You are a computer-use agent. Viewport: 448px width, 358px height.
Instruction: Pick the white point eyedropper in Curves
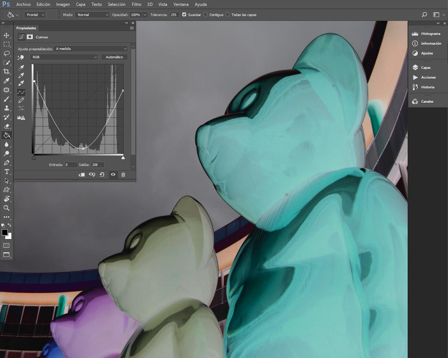[x=21, y=83]
